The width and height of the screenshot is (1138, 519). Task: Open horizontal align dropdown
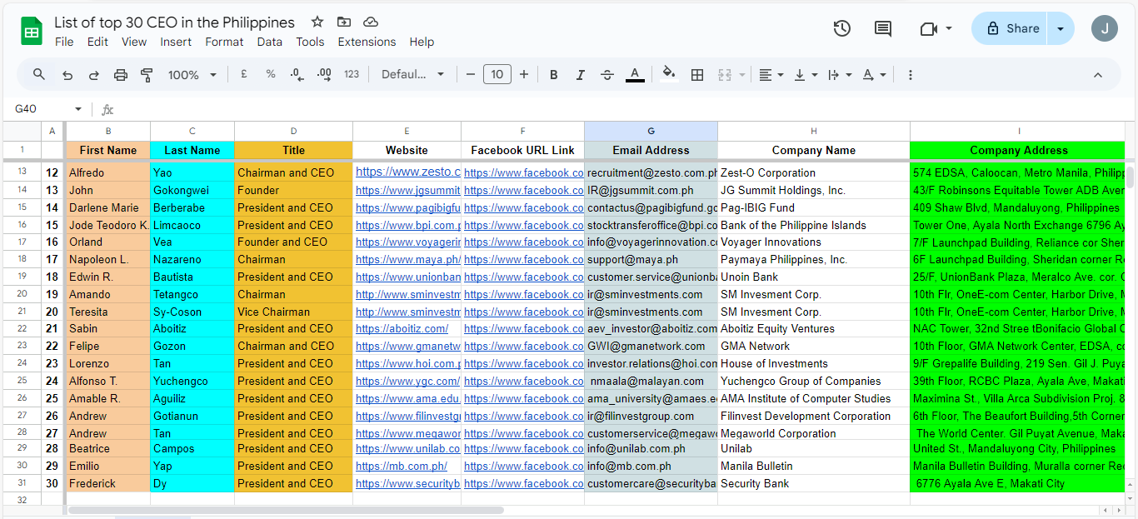(x=771, y=75)
